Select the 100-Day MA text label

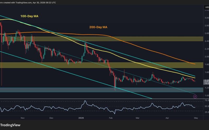(29, 16)
